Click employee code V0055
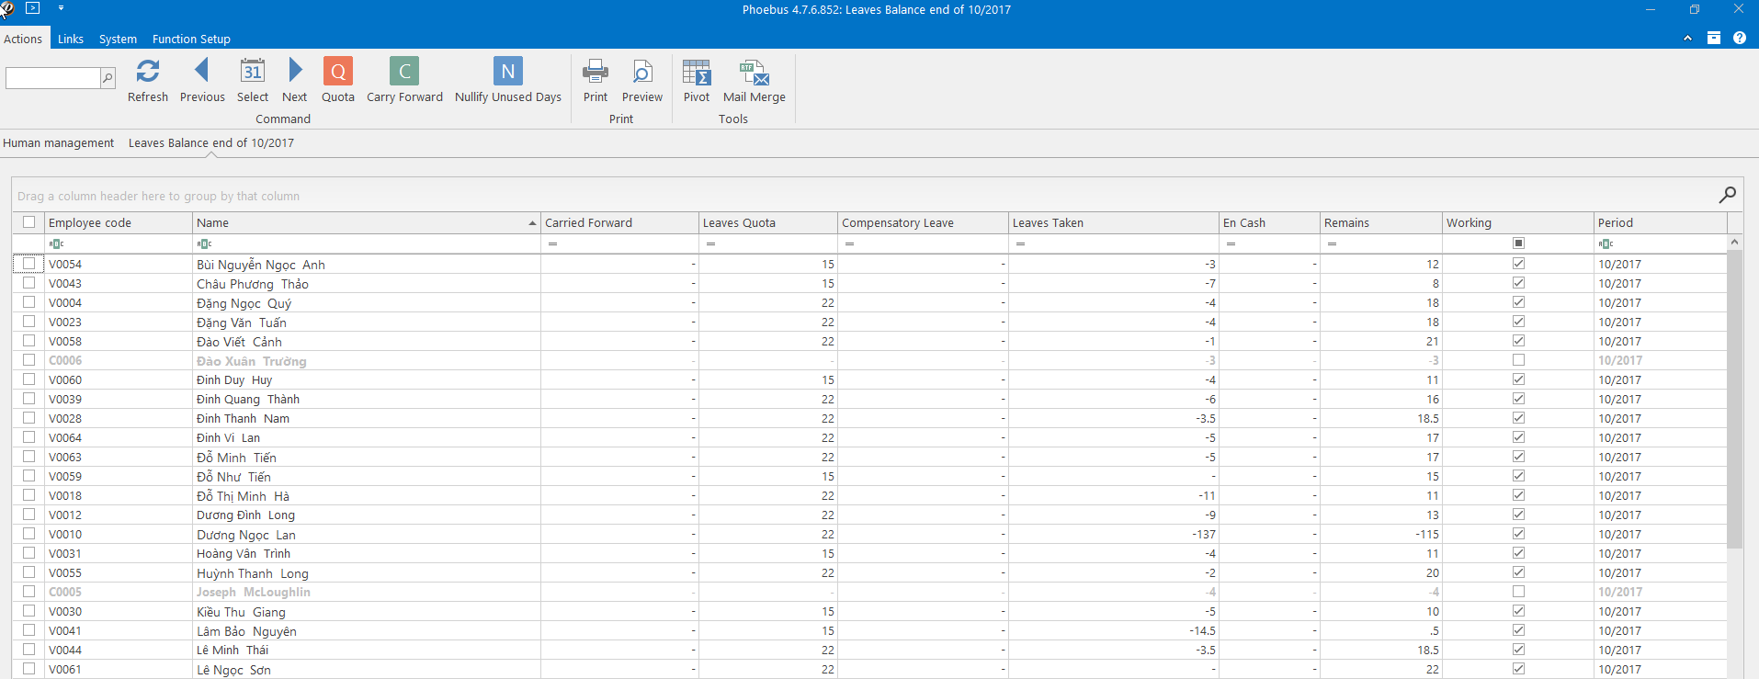Image resolution: width=1759 pixels, height=679 pixels. click(x=65, y=573)
